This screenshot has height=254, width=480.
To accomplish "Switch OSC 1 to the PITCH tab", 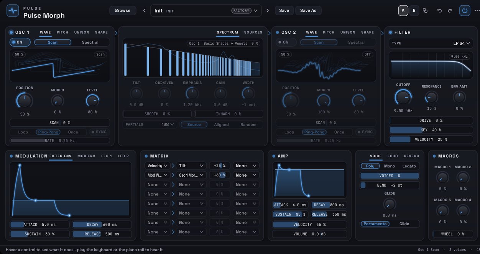I will tap(63, 33).
